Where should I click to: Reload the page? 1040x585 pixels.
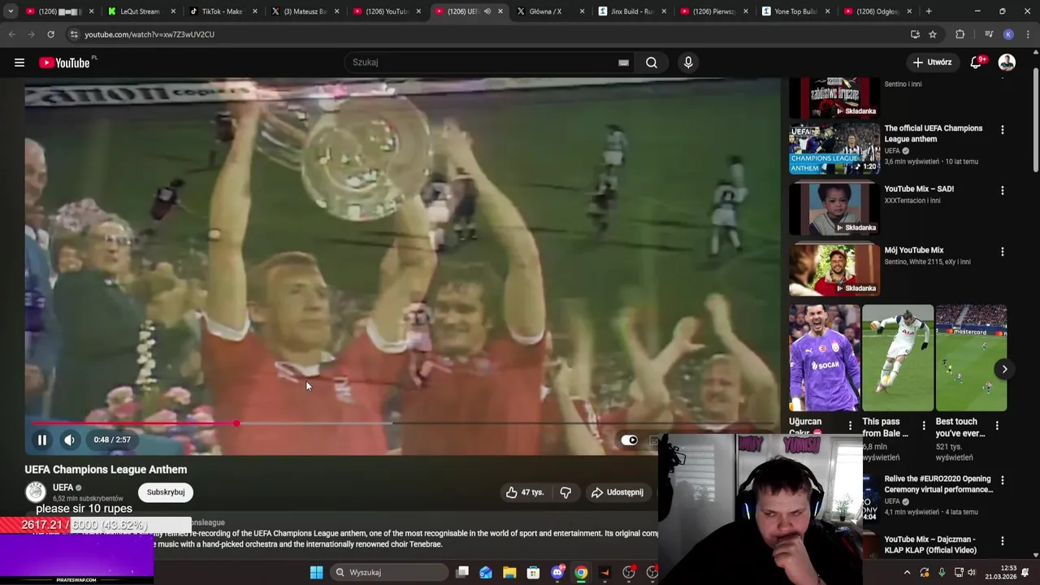pos(50,34)
